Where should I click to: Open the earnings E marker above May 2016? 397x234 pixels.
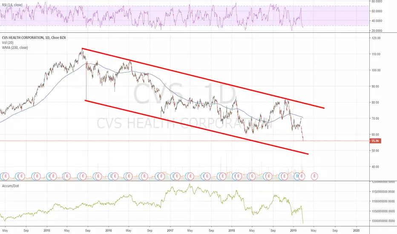(129, 176)
